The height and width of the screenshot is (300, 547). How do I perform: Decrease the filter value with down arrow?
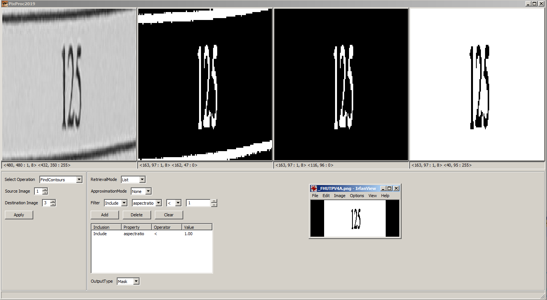coord(214,205)
